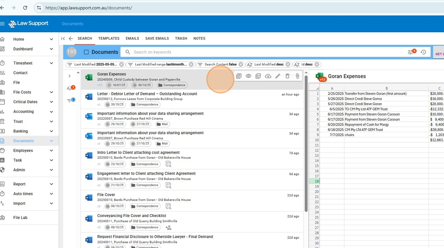Tick the select-all checkbox beside Documents
The image size is (444, 248).
pos(86,52)
